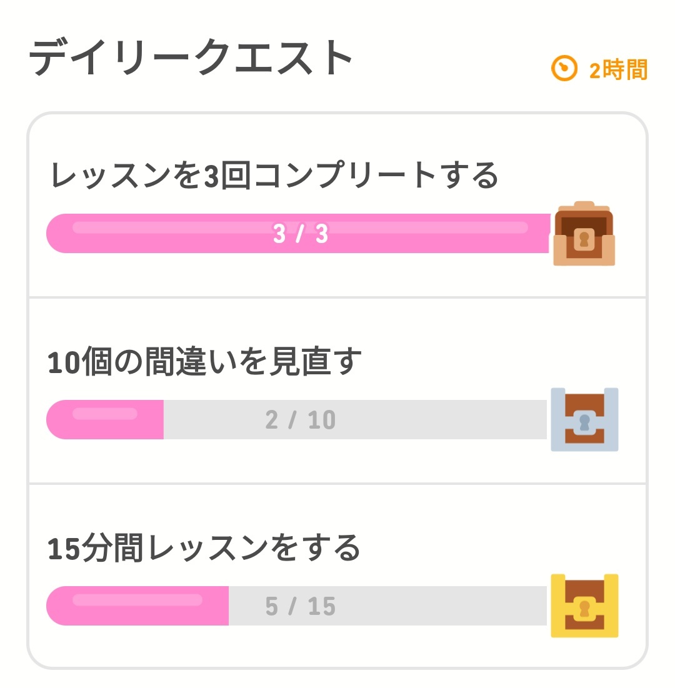
Task: Click the 2時間 remaining time label
Action: [617, 70]
